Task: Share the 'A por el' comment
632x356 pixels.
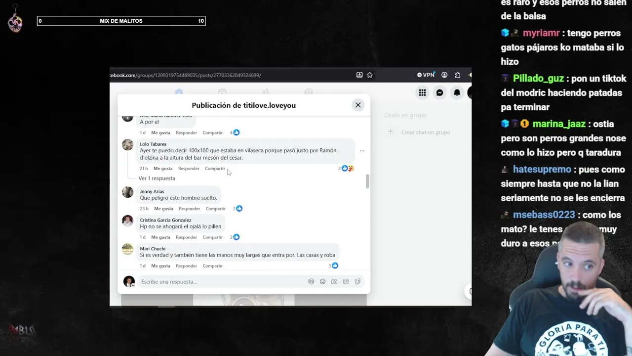Action: (212, 133)
